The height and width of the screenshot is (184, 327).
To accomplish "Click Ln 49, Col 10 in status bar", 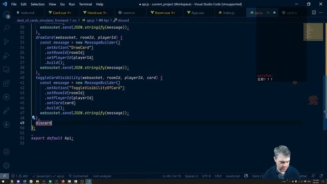I will (172, 176).
